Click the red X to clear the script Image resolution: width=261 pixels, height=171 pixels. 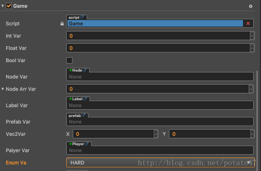click(x=248, y=24)
